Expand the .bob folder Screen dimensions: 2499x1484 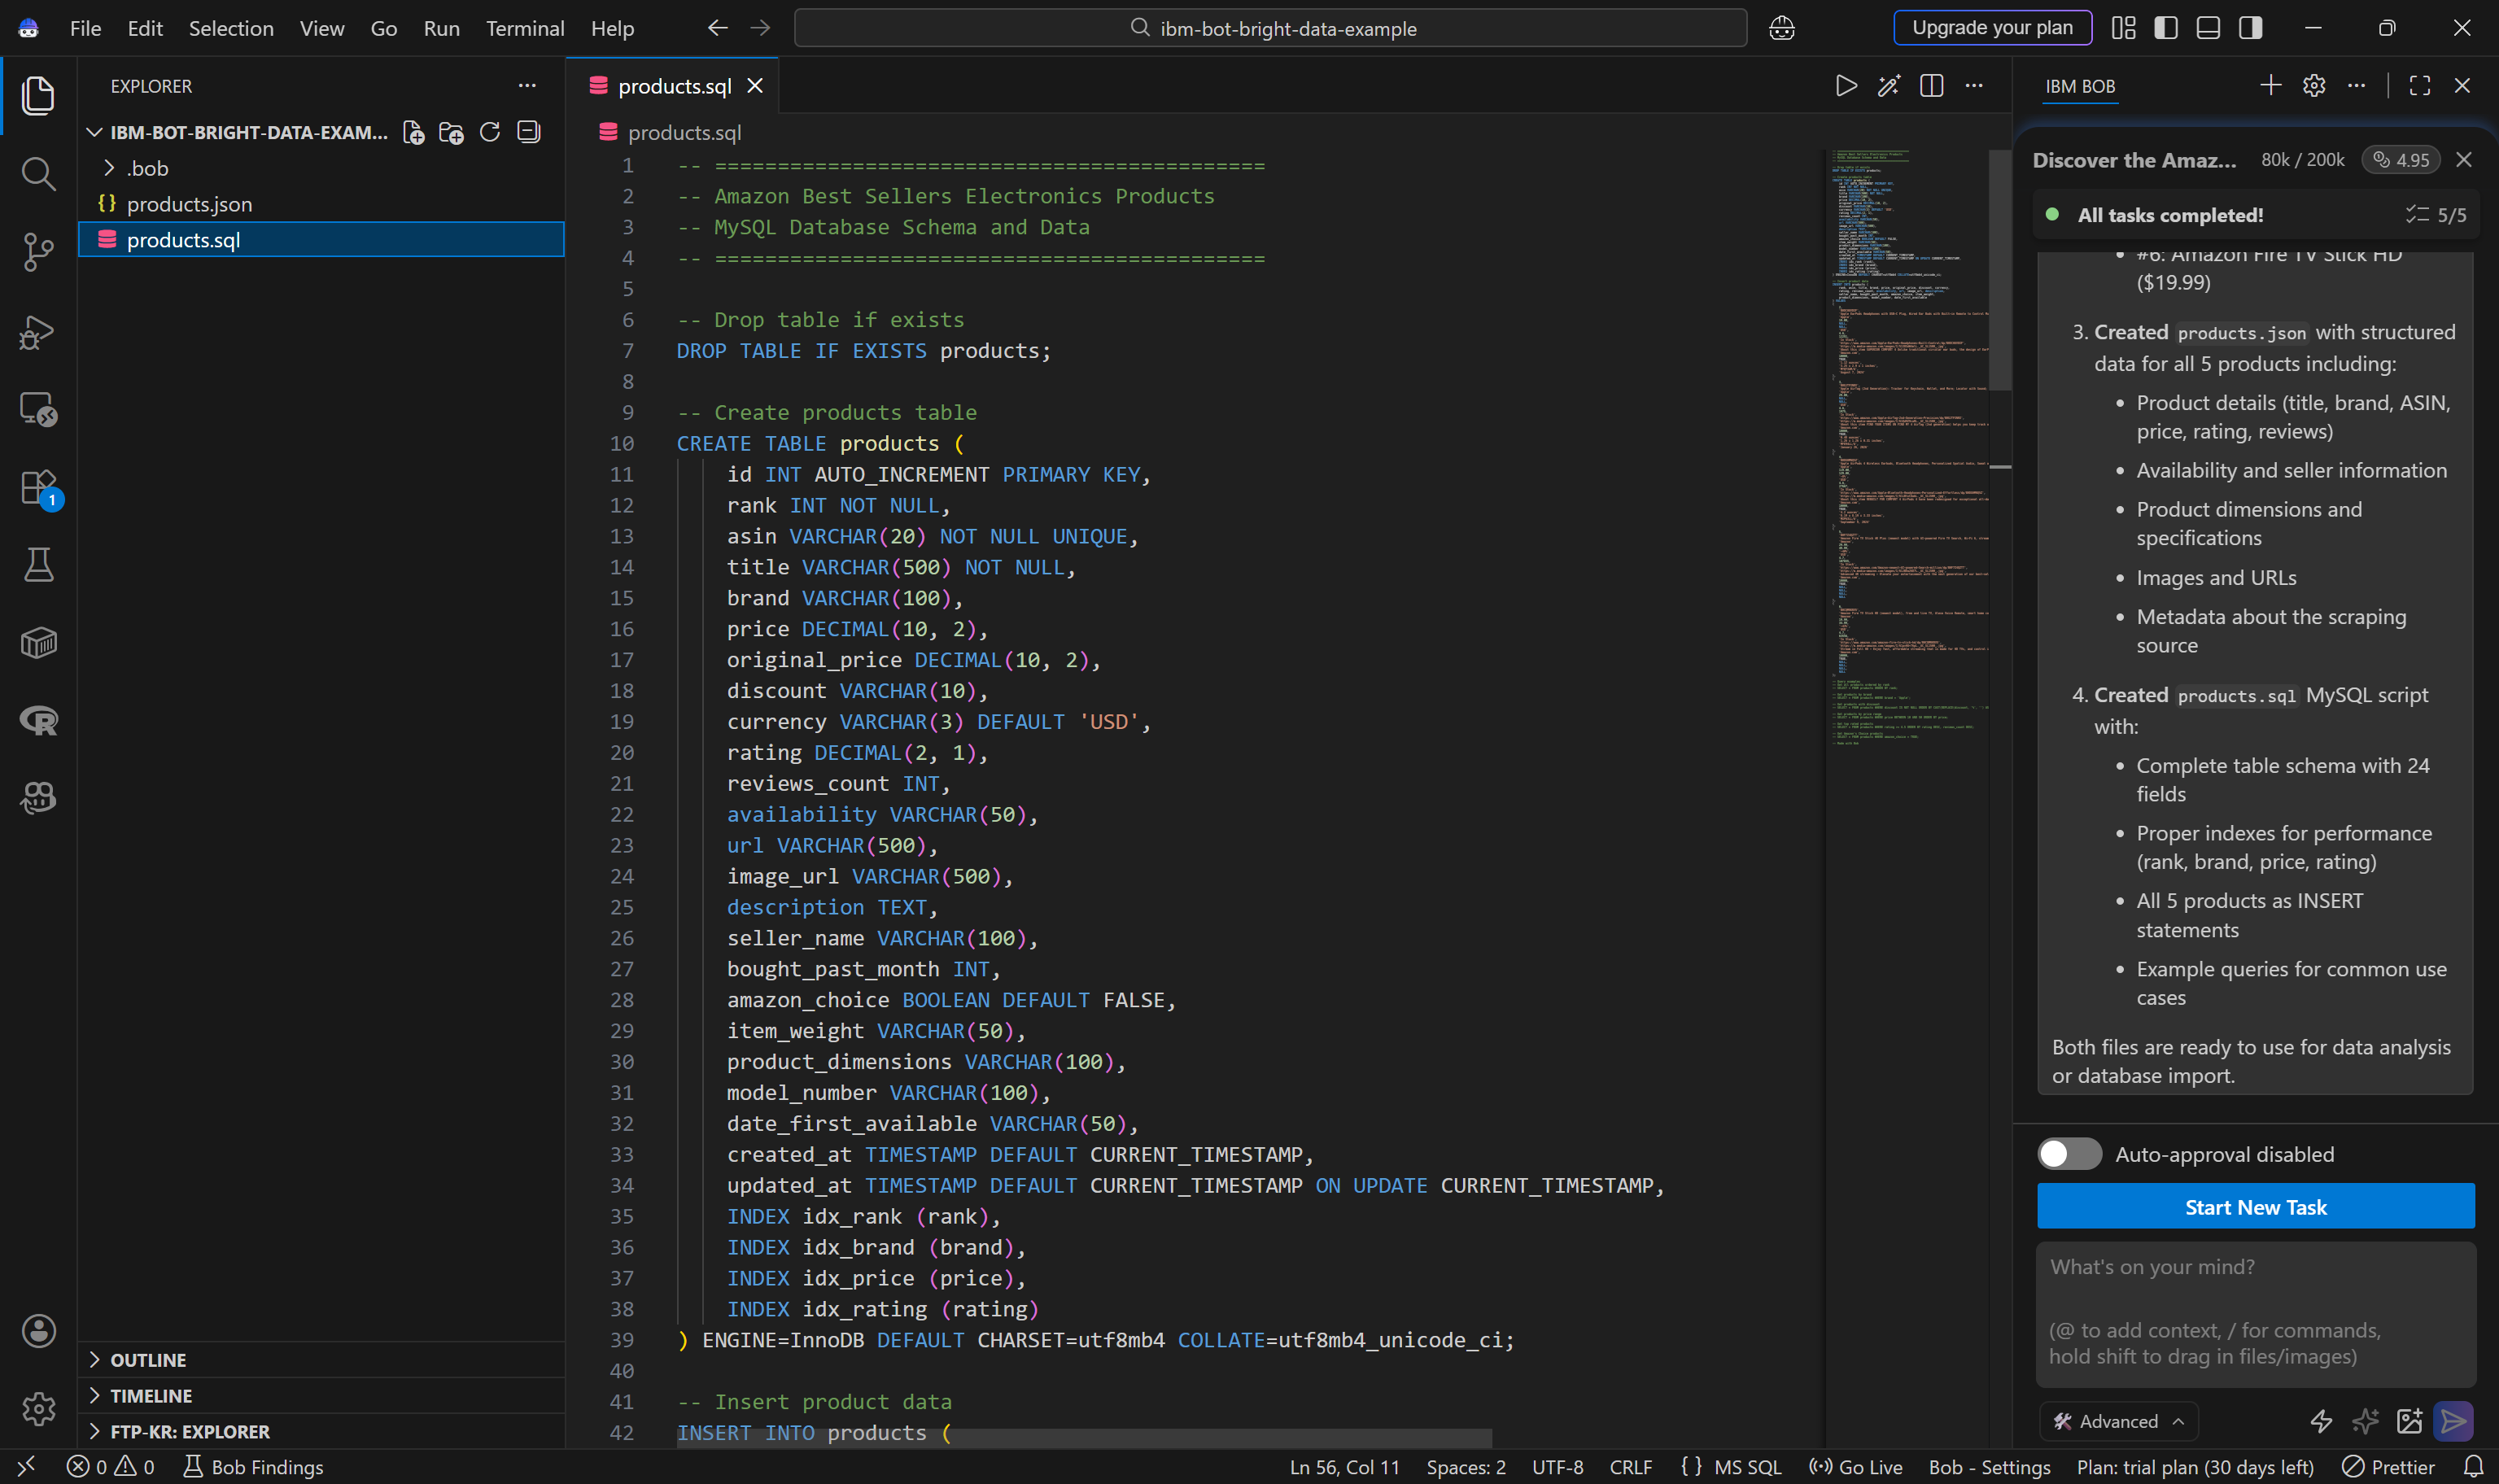click(321, 168)
